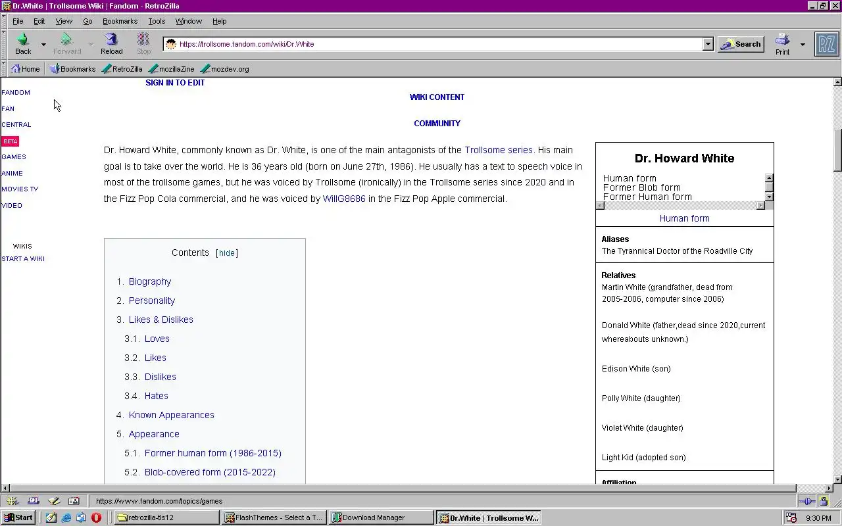Viewport: 842px width, 526px height.
Task: Open the Forward history dropdown arrow
Action: 91,45
